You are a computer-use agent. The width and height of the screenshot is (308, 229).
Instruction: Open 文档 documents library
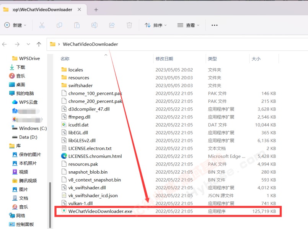(x=20, y=198)
